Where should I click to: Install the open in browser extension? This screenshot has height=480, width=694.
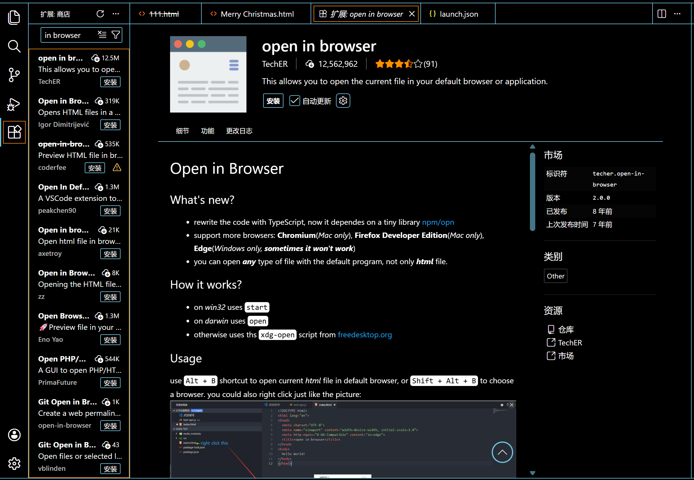click(273, 101)
